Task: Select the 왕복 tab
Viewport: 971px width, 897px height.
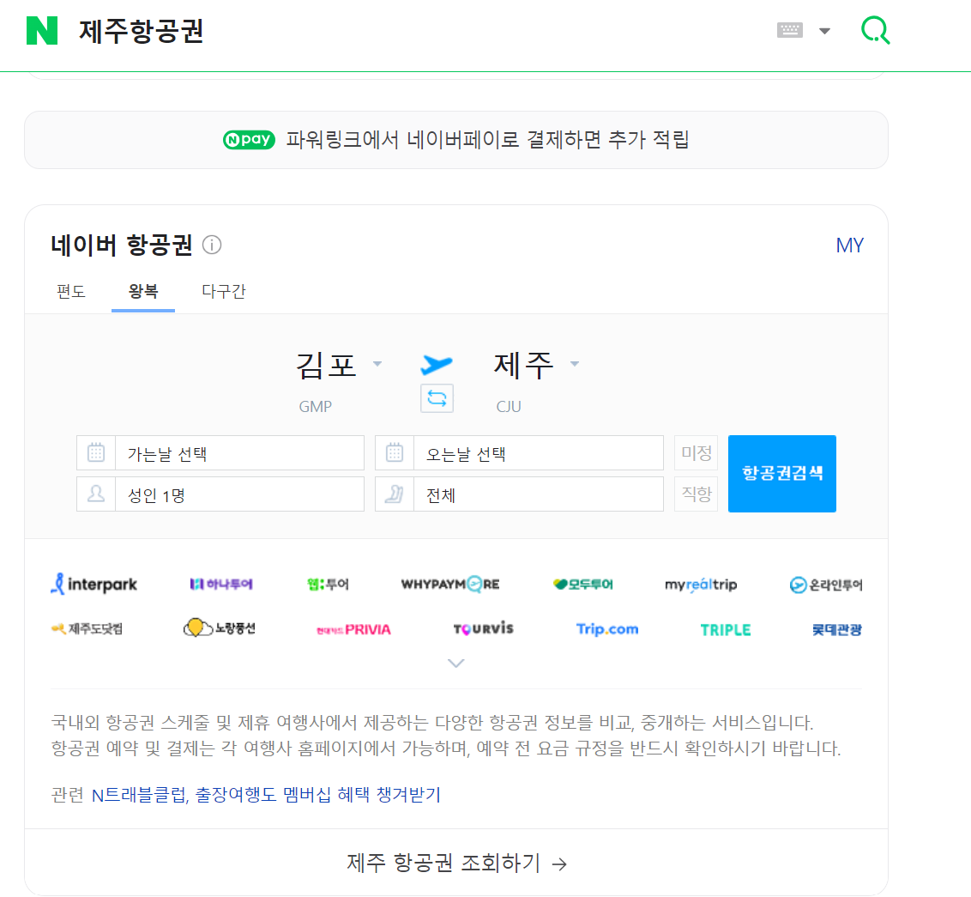Action: 143,291
